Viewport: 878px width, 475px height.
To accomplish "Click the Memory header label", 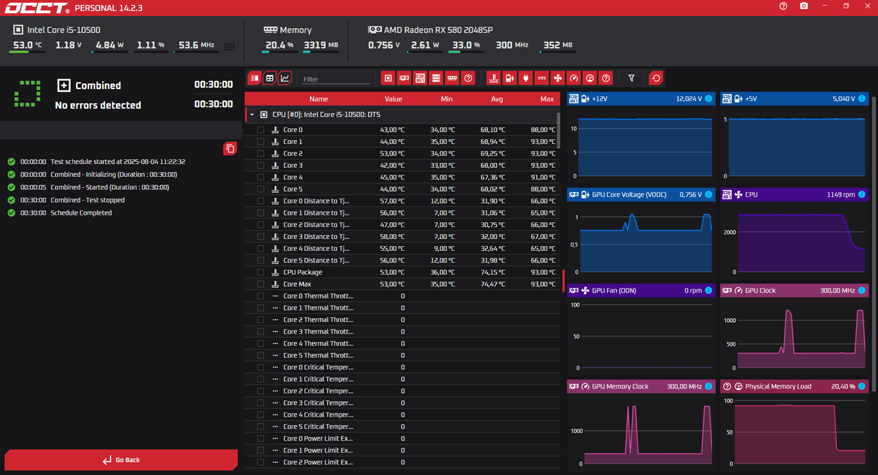I will 296,30.
